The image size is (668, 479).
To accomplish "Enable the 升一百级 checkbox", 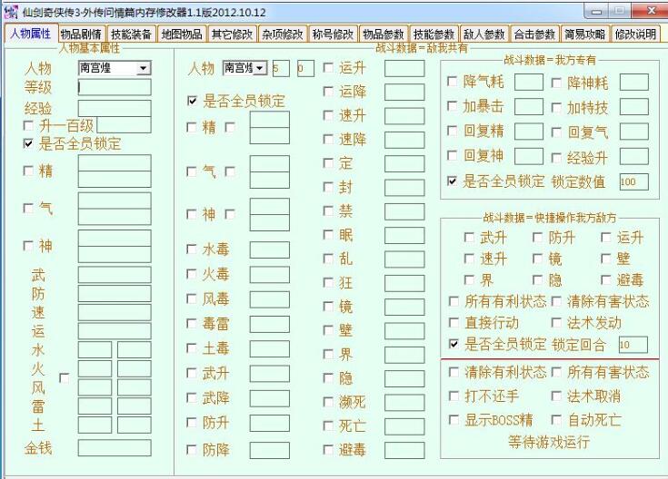I will (28, 125).
